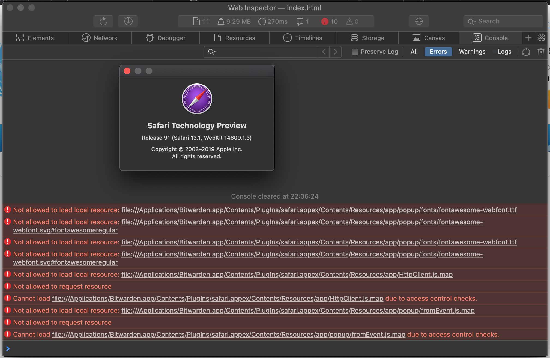Toggle the Warnings filter
The image size is (550, 358).
tap(472, 52)
